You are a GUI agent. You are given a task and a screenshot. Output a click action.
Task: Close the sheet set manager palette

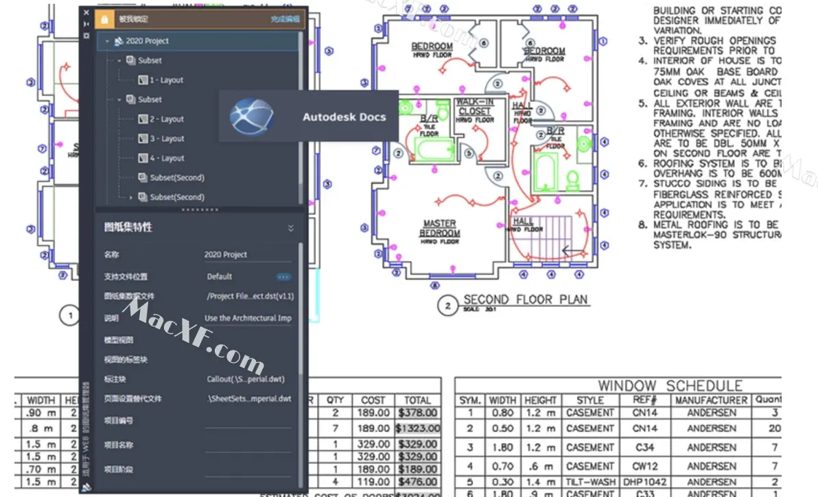click(x=86, y=12)
